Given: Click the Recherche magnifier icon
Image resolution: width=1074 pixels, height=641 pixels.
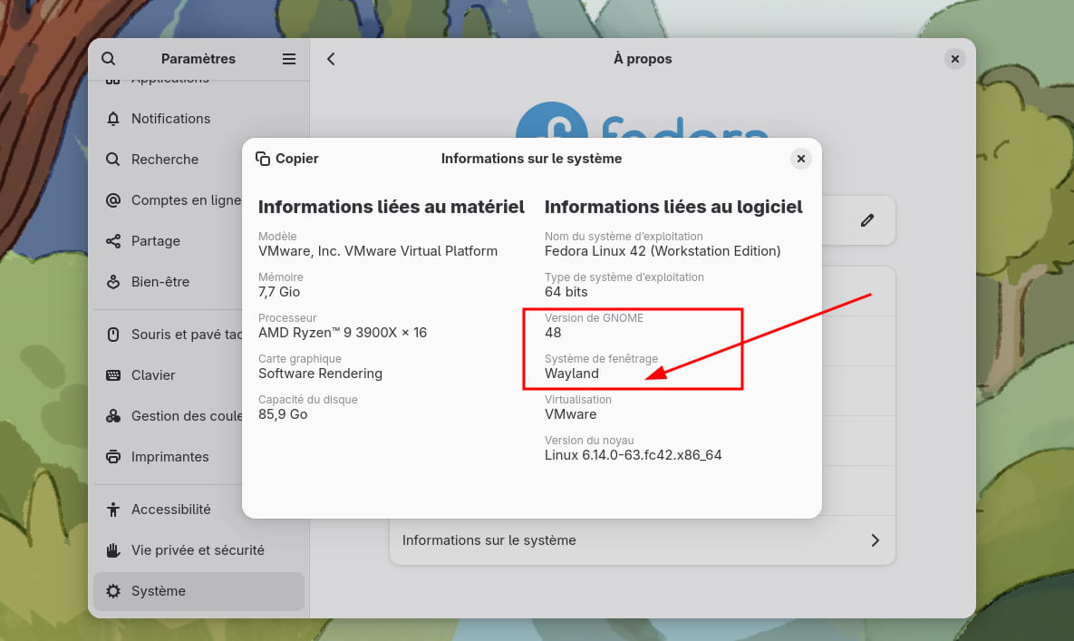Looking at the screenshot, I should 113,160.
